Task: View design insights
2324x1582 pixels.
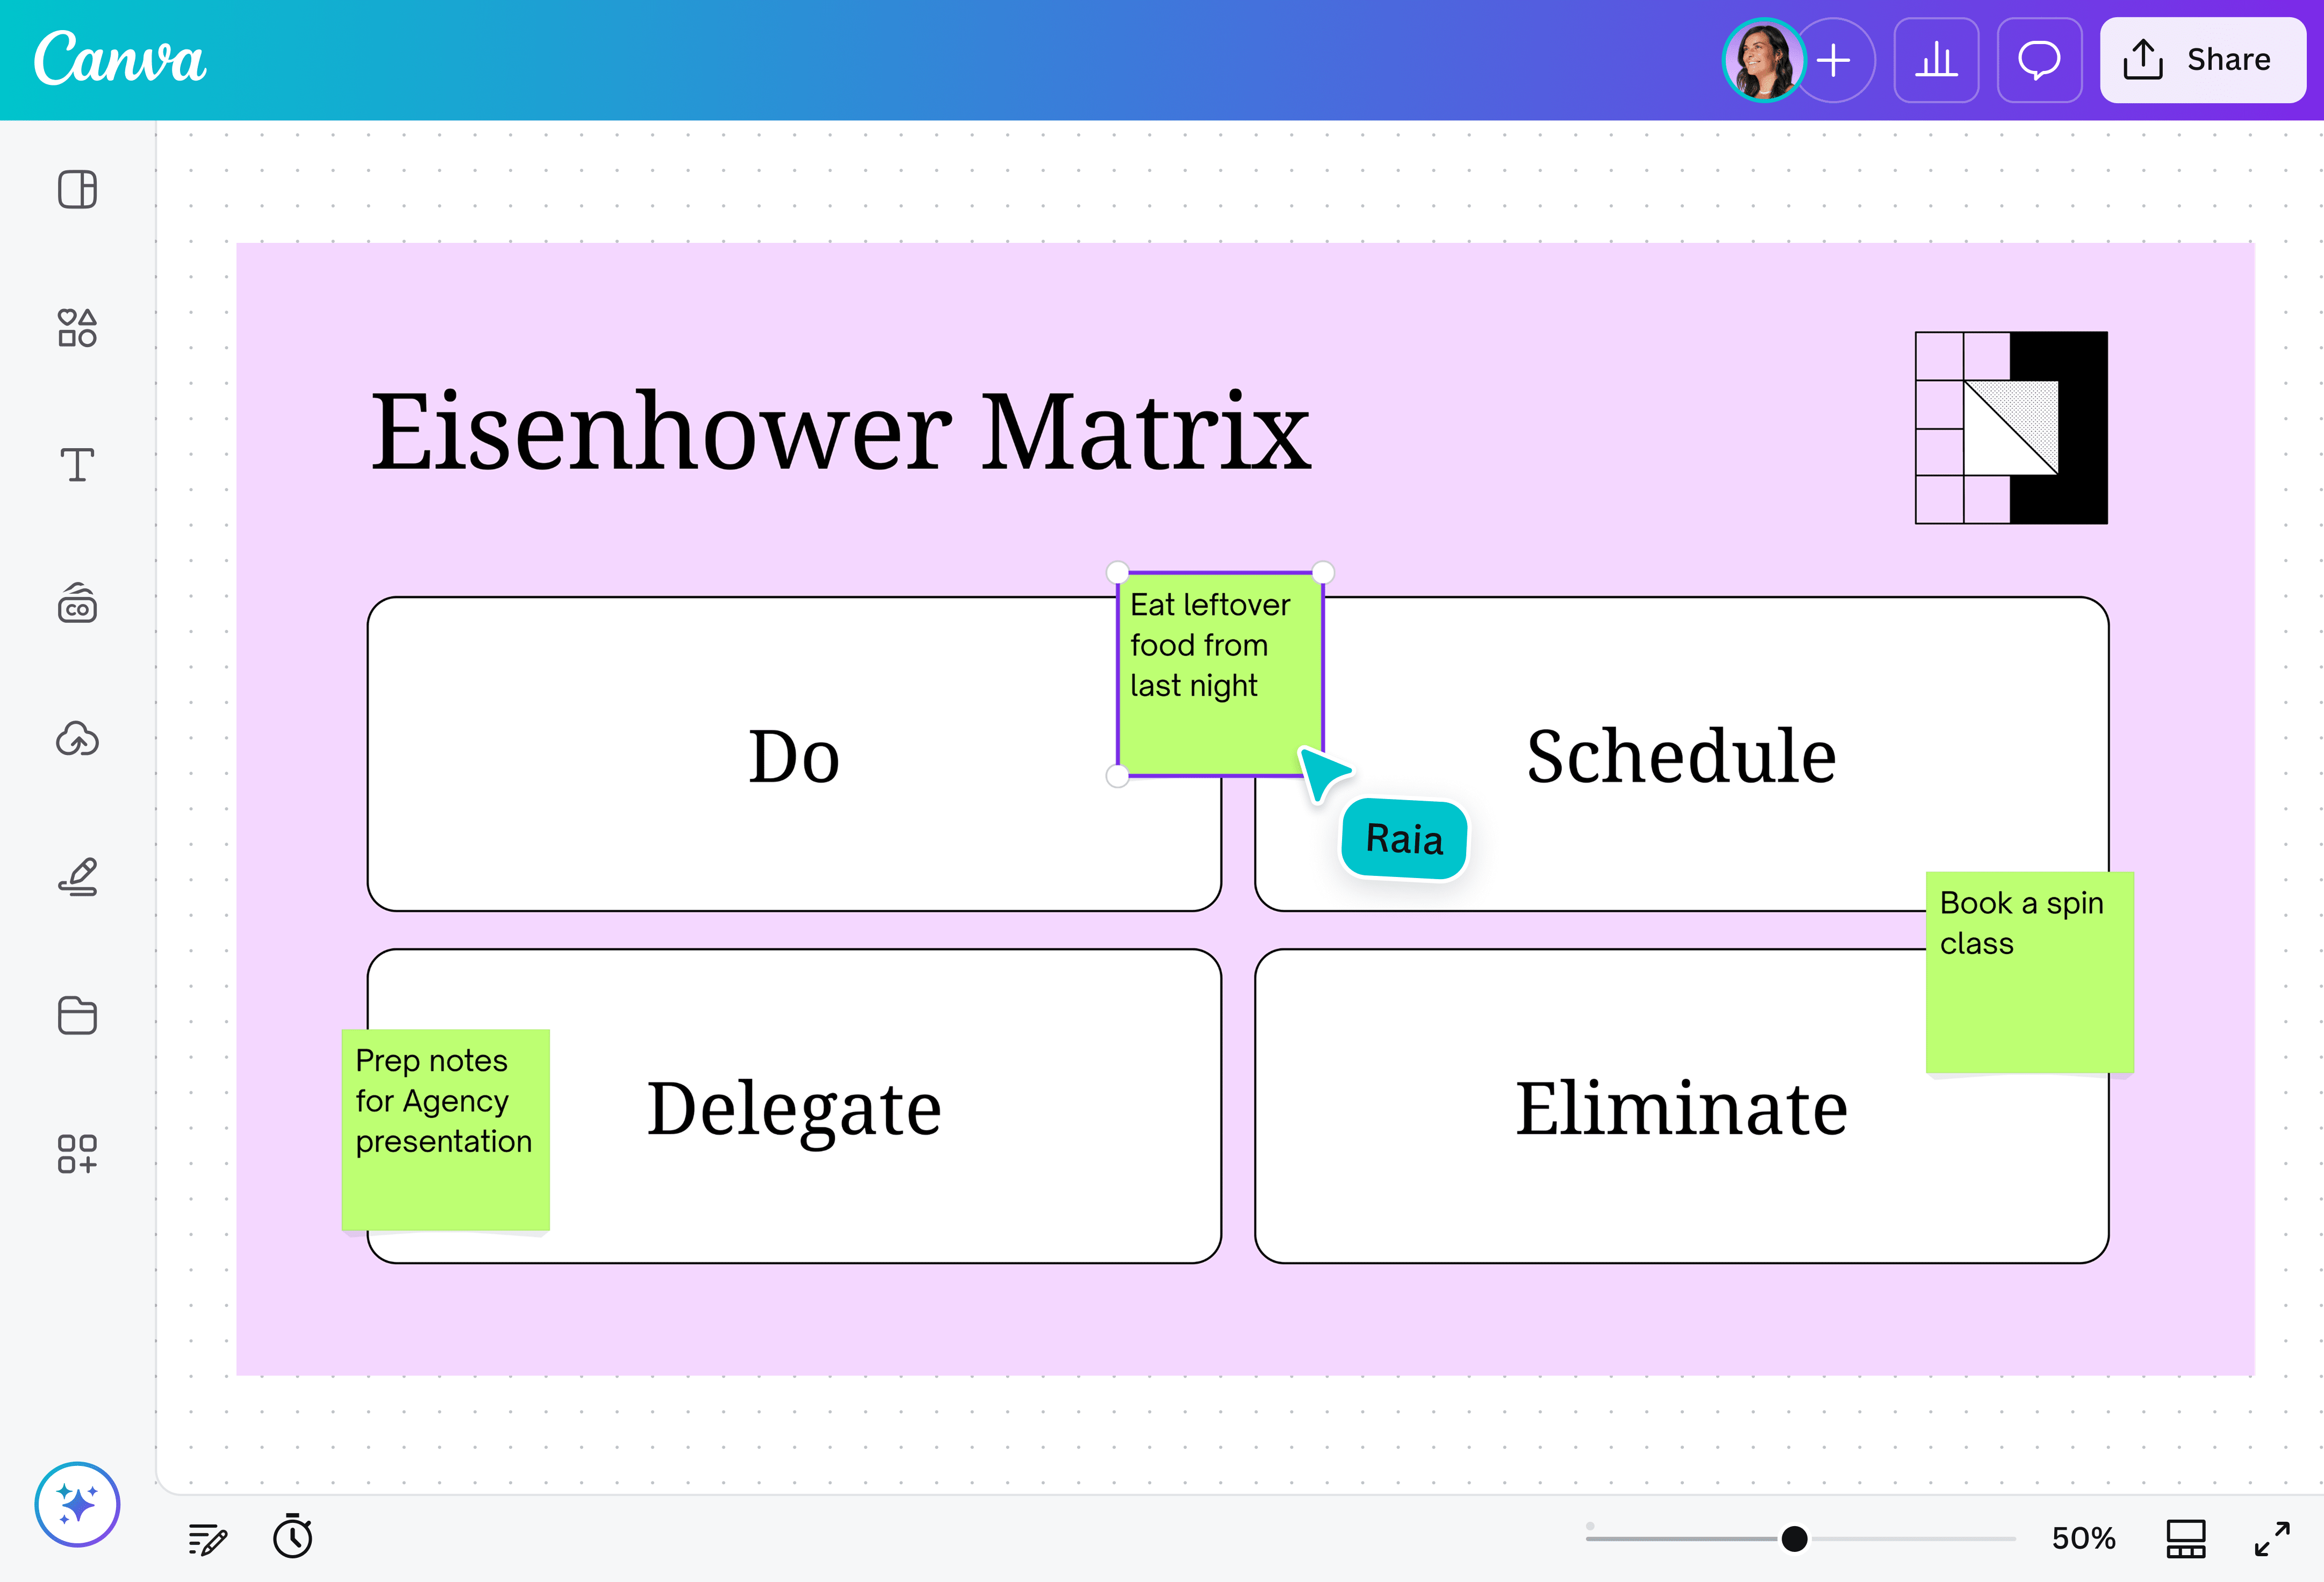Action: pyautogui.click(x=1936, y=60)
